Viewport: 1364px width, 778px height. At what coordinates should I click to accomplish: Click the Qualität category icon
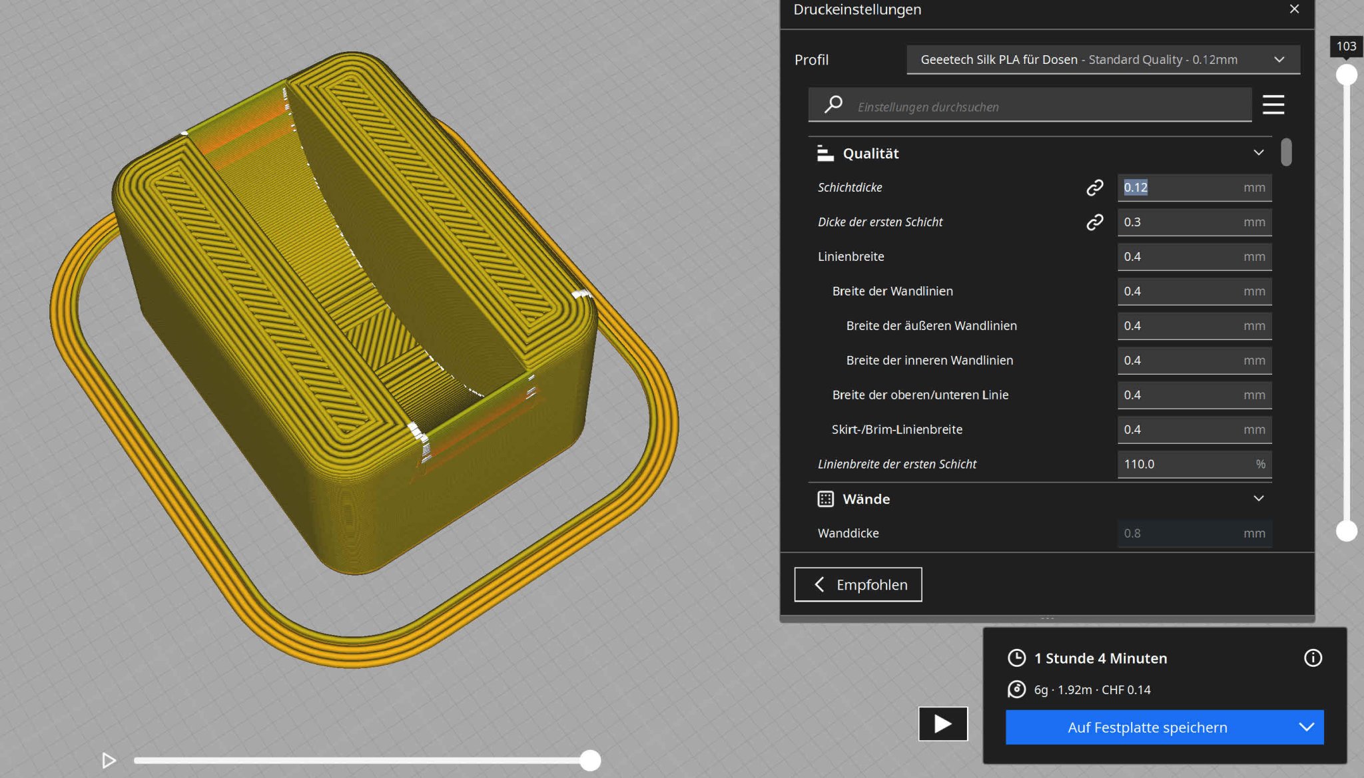[825, 154]
